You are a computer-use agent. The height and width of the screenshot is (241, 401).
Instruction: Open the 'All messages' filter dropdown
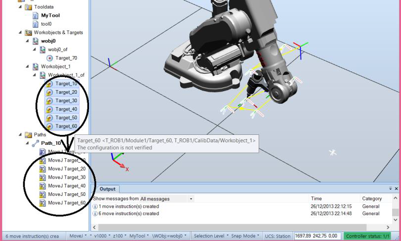[x=191, y=199]
